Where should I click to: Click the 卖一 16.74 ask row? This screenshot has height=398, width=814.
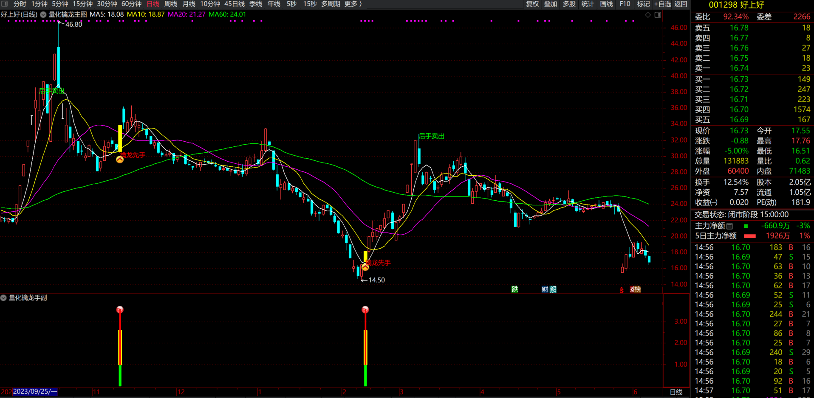pyautogui.click(x=752, y=68)
